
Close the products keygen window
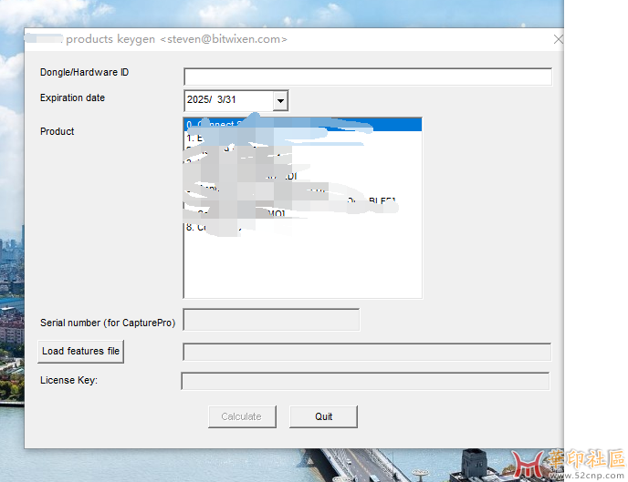pos(558,39)
